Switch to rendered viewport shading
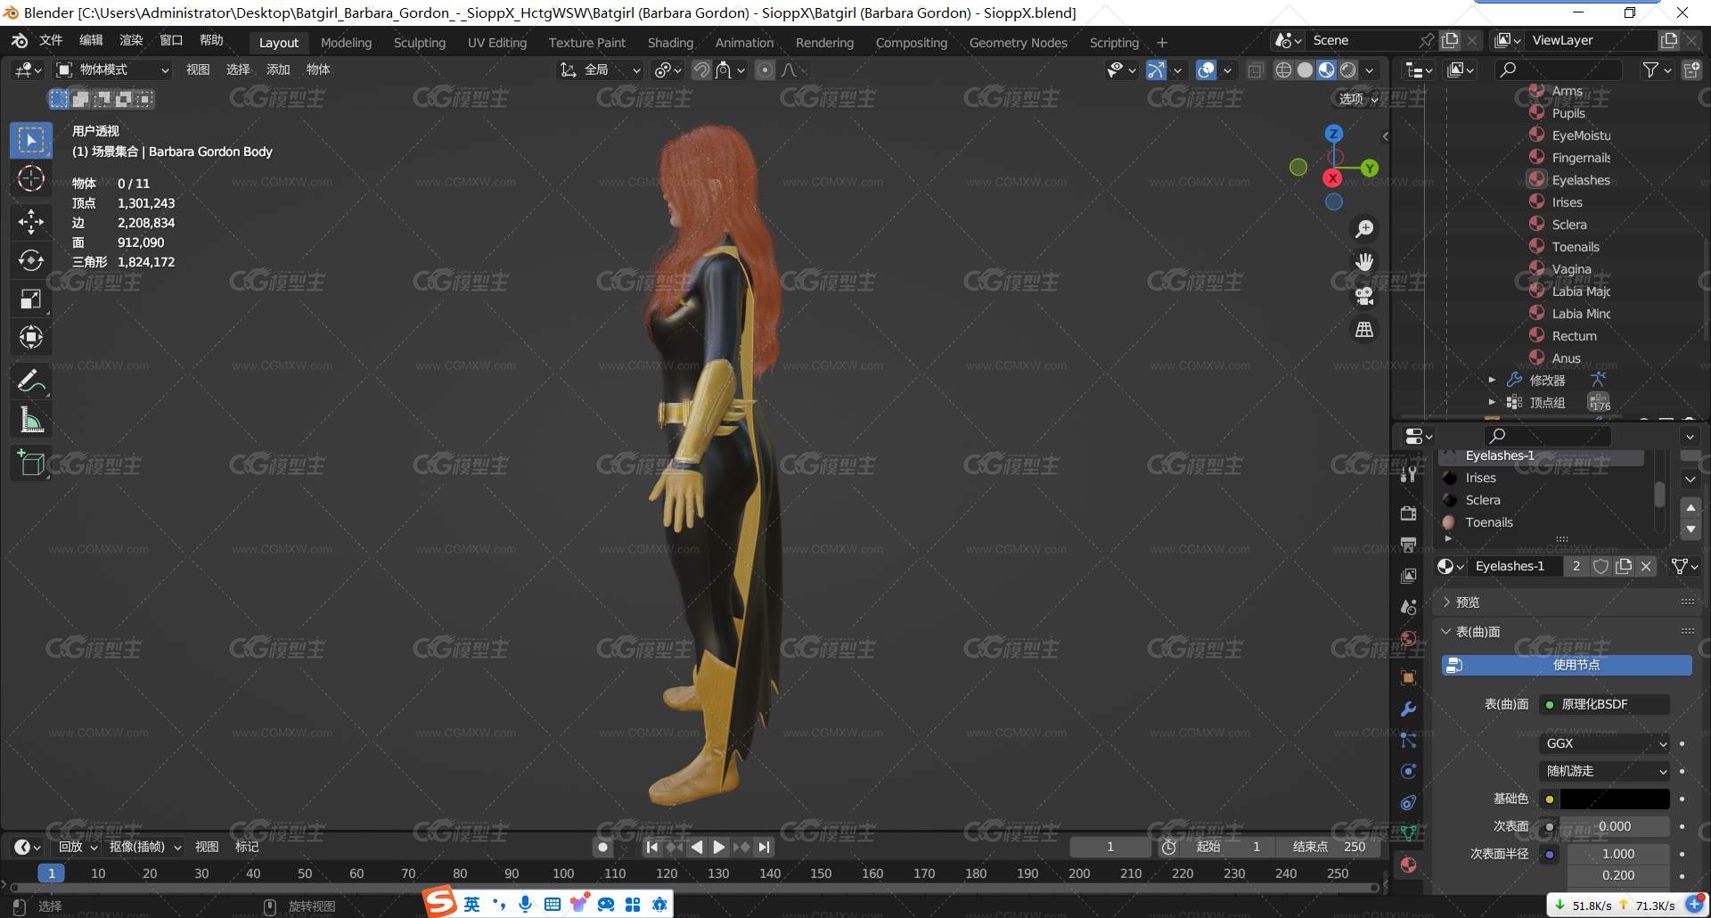 [1348, 70]
